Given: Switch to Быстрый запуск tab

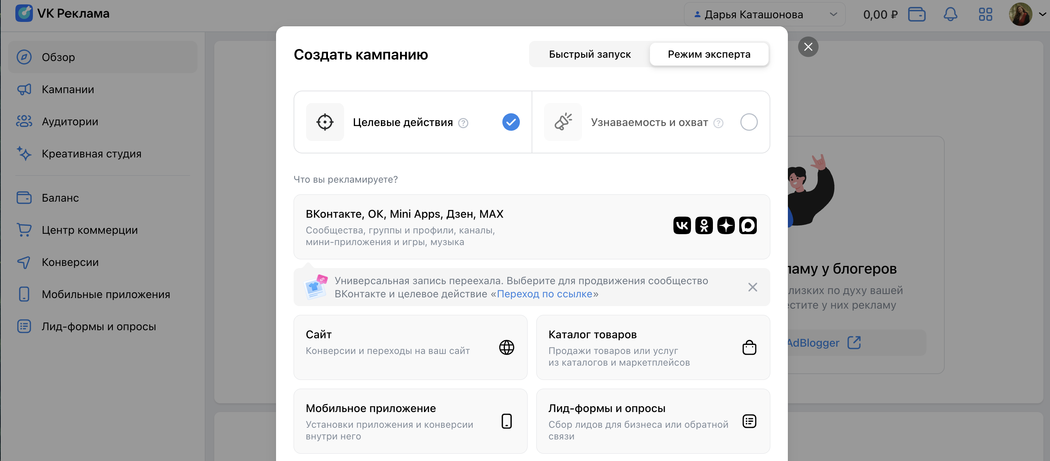Looking at the screenshot, I should pos(589,54).
